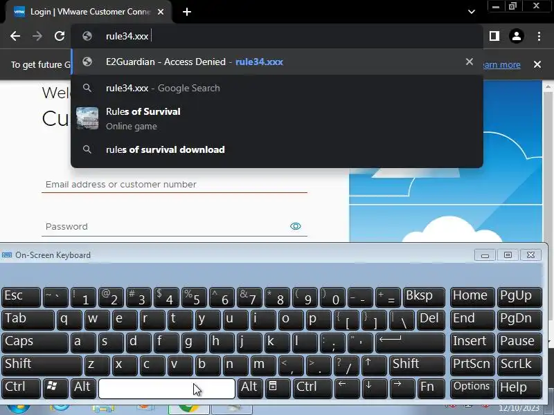Click the Enter key arrow icon

(411, 342)
